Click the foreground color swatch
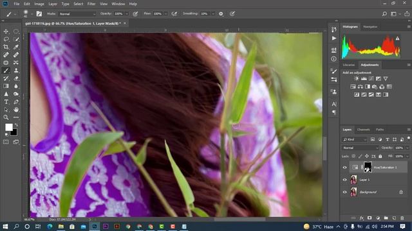The width and height of the screenshot is (412, 231). [x=8, y=127]
